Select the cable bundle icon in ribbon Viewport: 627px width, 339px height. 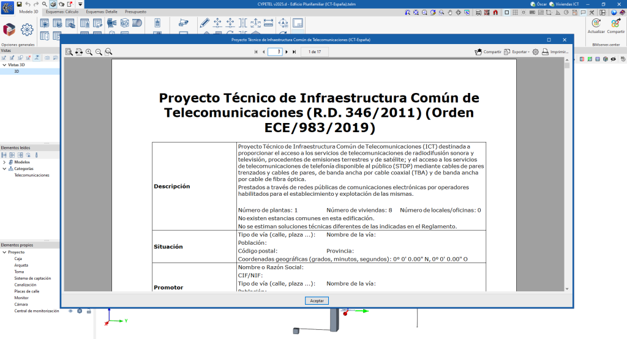(x=111, y=23)
